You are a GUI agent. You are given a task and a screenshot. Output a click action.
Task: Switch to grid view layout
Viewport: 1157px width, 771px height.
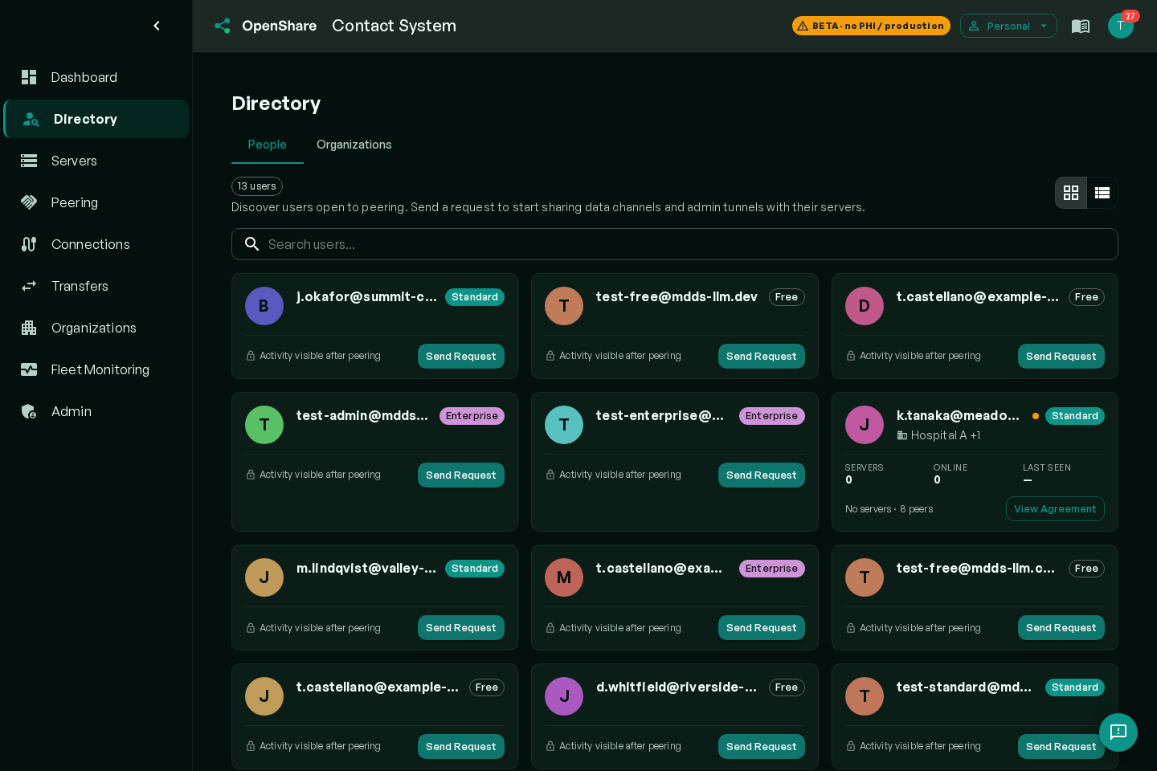click(1071, 193)
